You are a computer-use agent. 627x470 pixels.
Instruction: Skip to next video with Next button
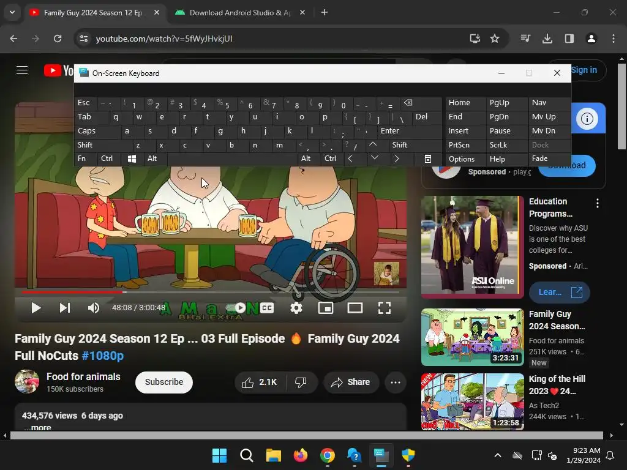pos(65,308)
